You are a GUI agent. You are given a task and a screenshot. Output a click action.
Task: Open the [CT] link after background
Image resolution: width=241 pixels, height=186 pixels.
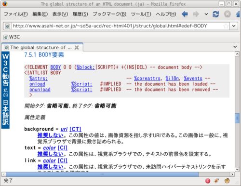[x=75, y=129]
